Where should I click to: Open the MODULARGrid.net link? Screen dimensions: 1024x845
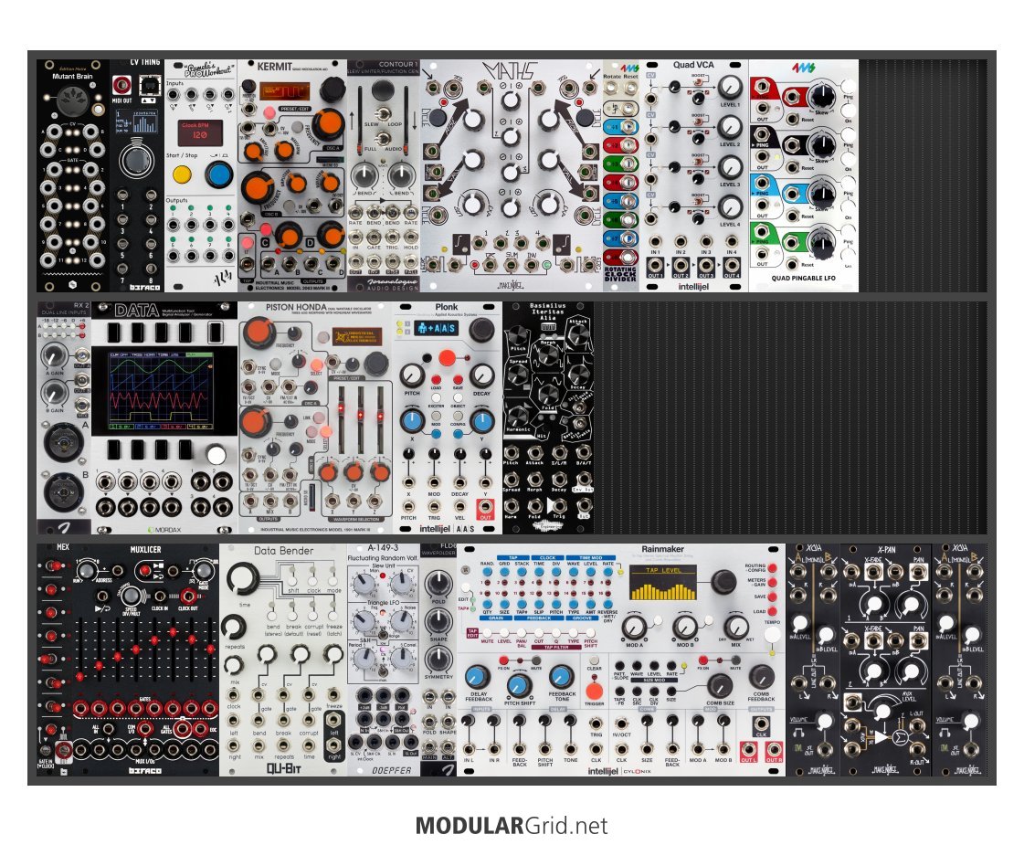(512, 826)
